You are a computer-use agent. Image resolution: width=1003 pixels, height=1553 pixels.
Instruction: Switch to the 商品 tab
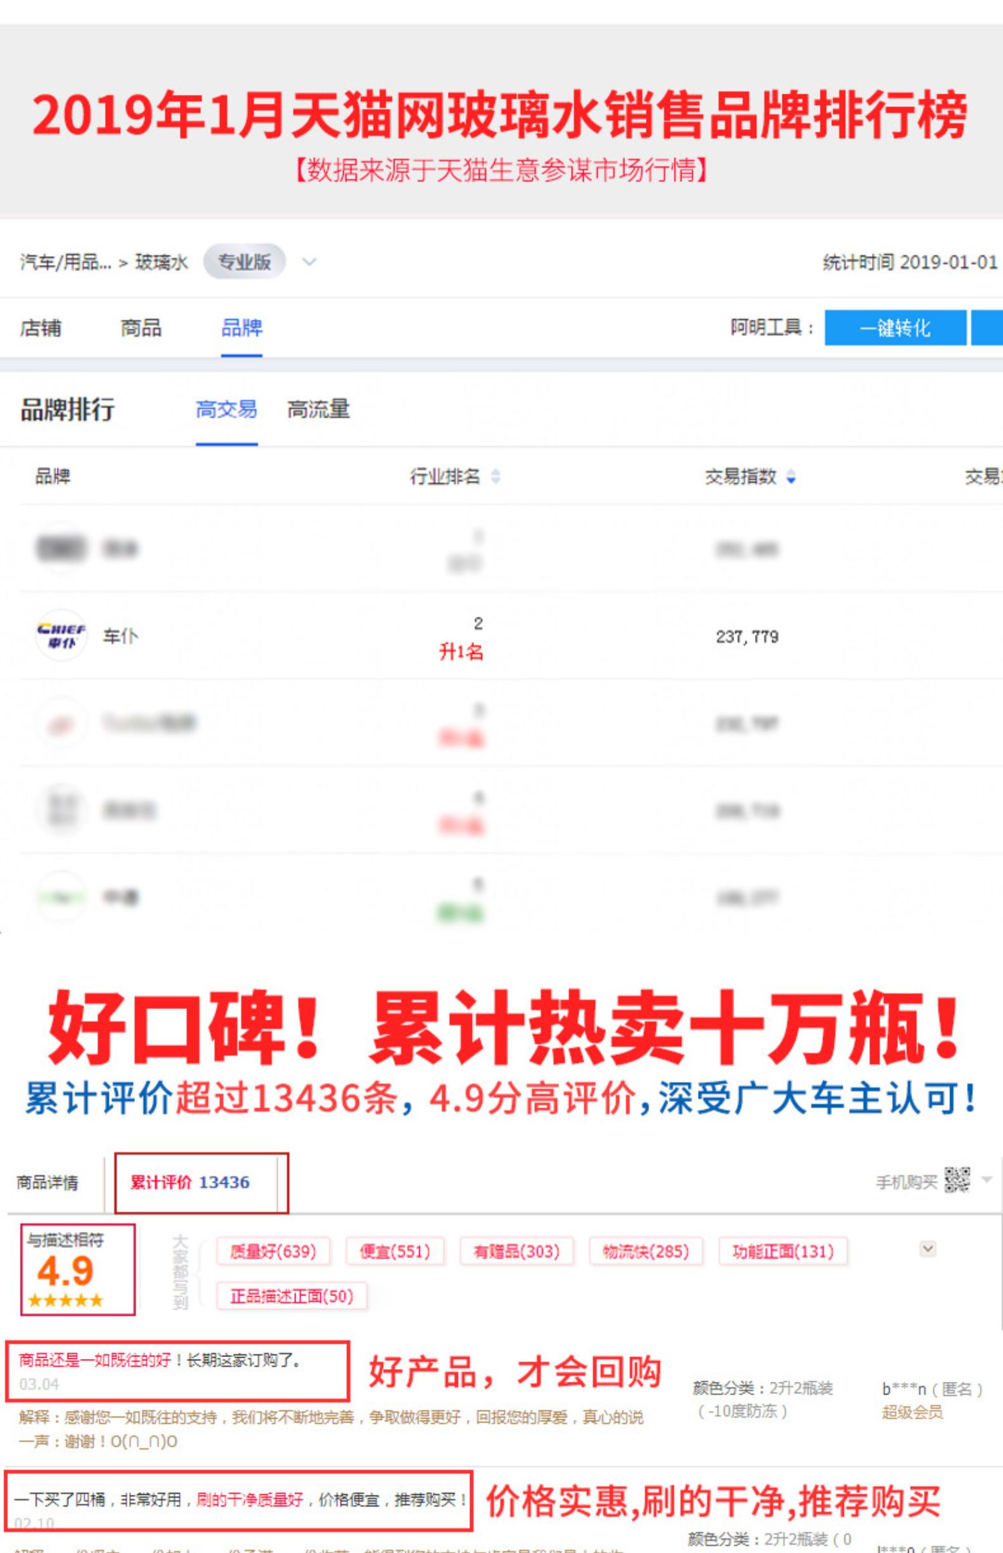[x=141, y=328]
